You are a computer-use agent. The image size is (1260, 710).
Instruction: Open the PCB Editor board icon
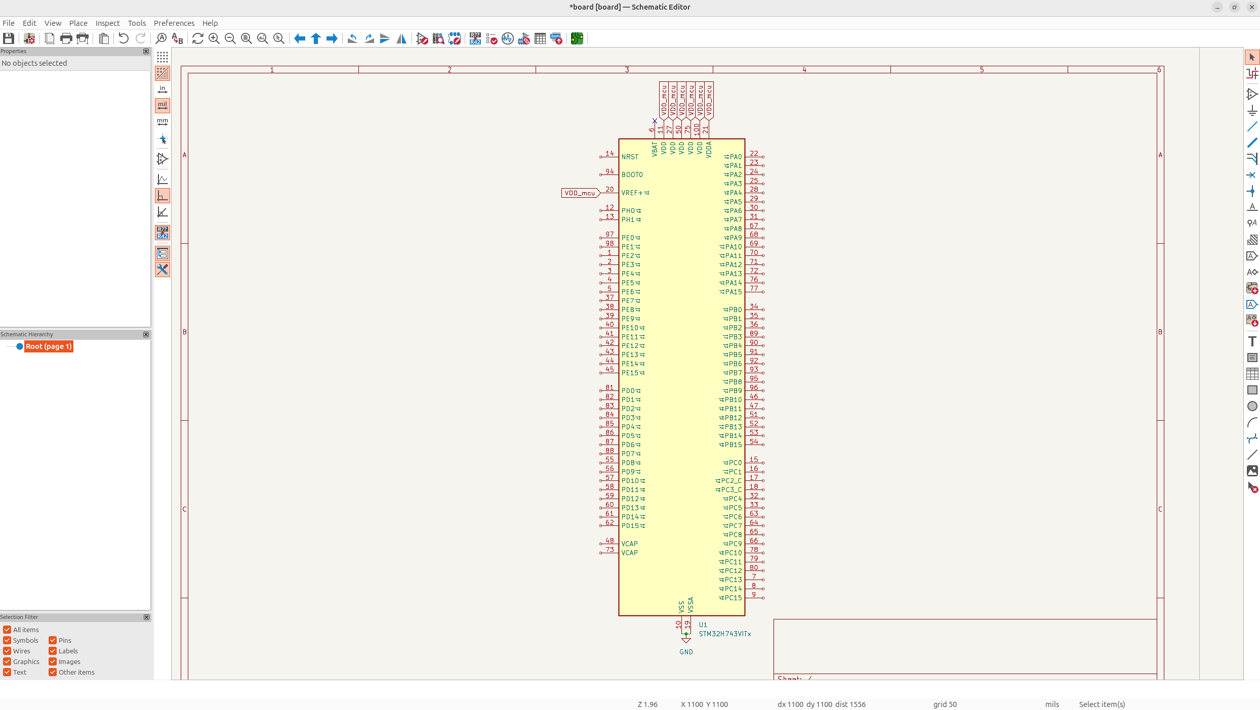click(x=577, y=38)
